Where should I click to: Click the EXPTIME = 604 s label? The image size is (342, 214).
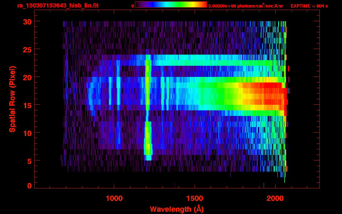coord(309,6)
